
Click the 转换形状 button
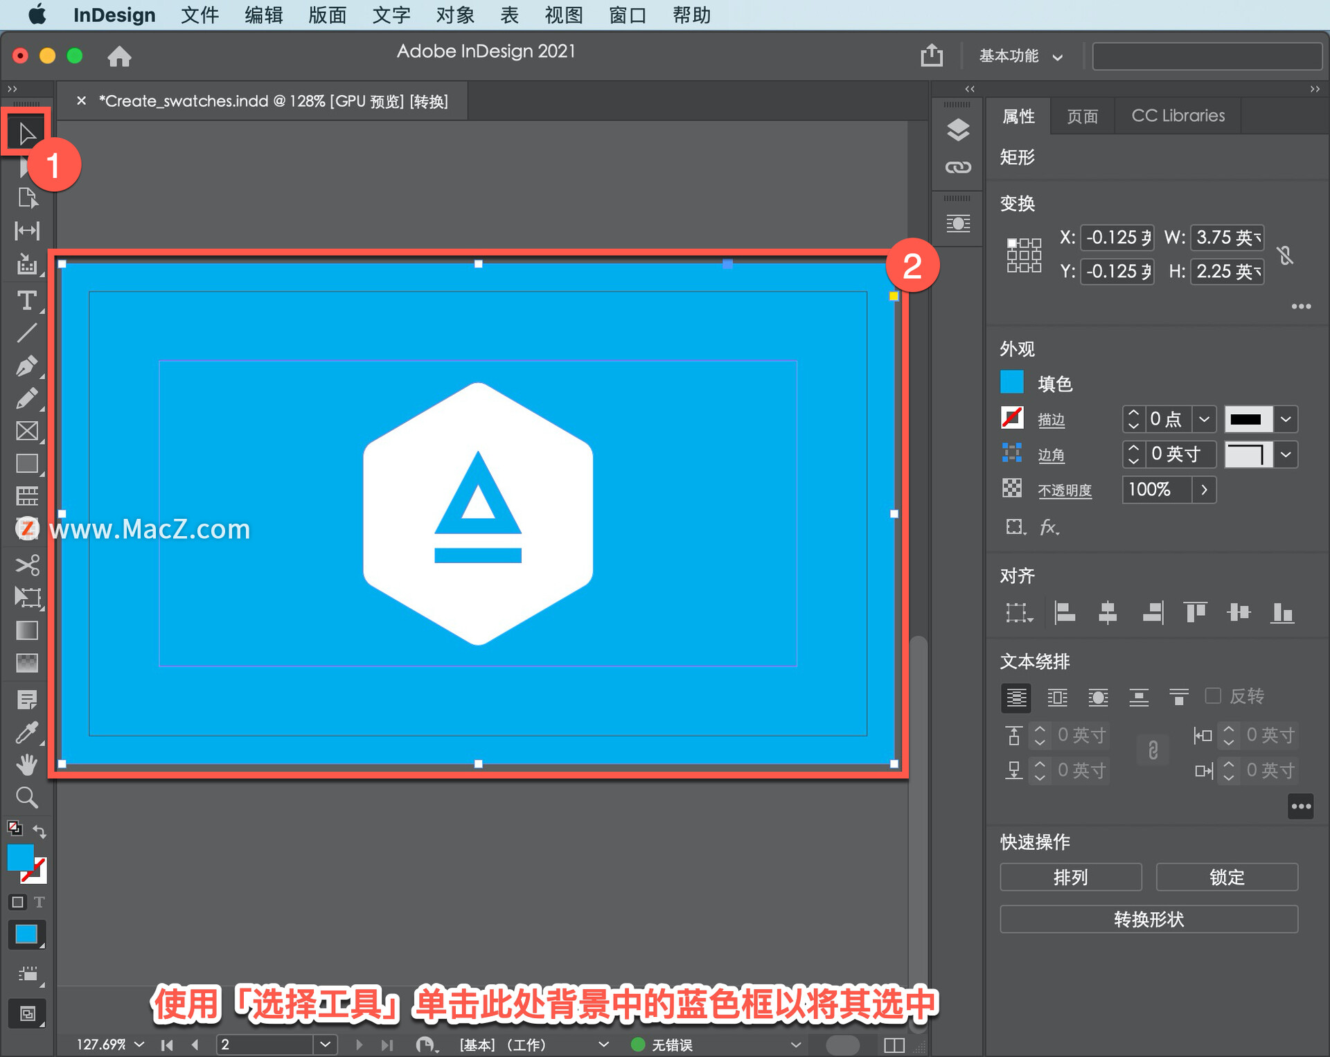1148,919
